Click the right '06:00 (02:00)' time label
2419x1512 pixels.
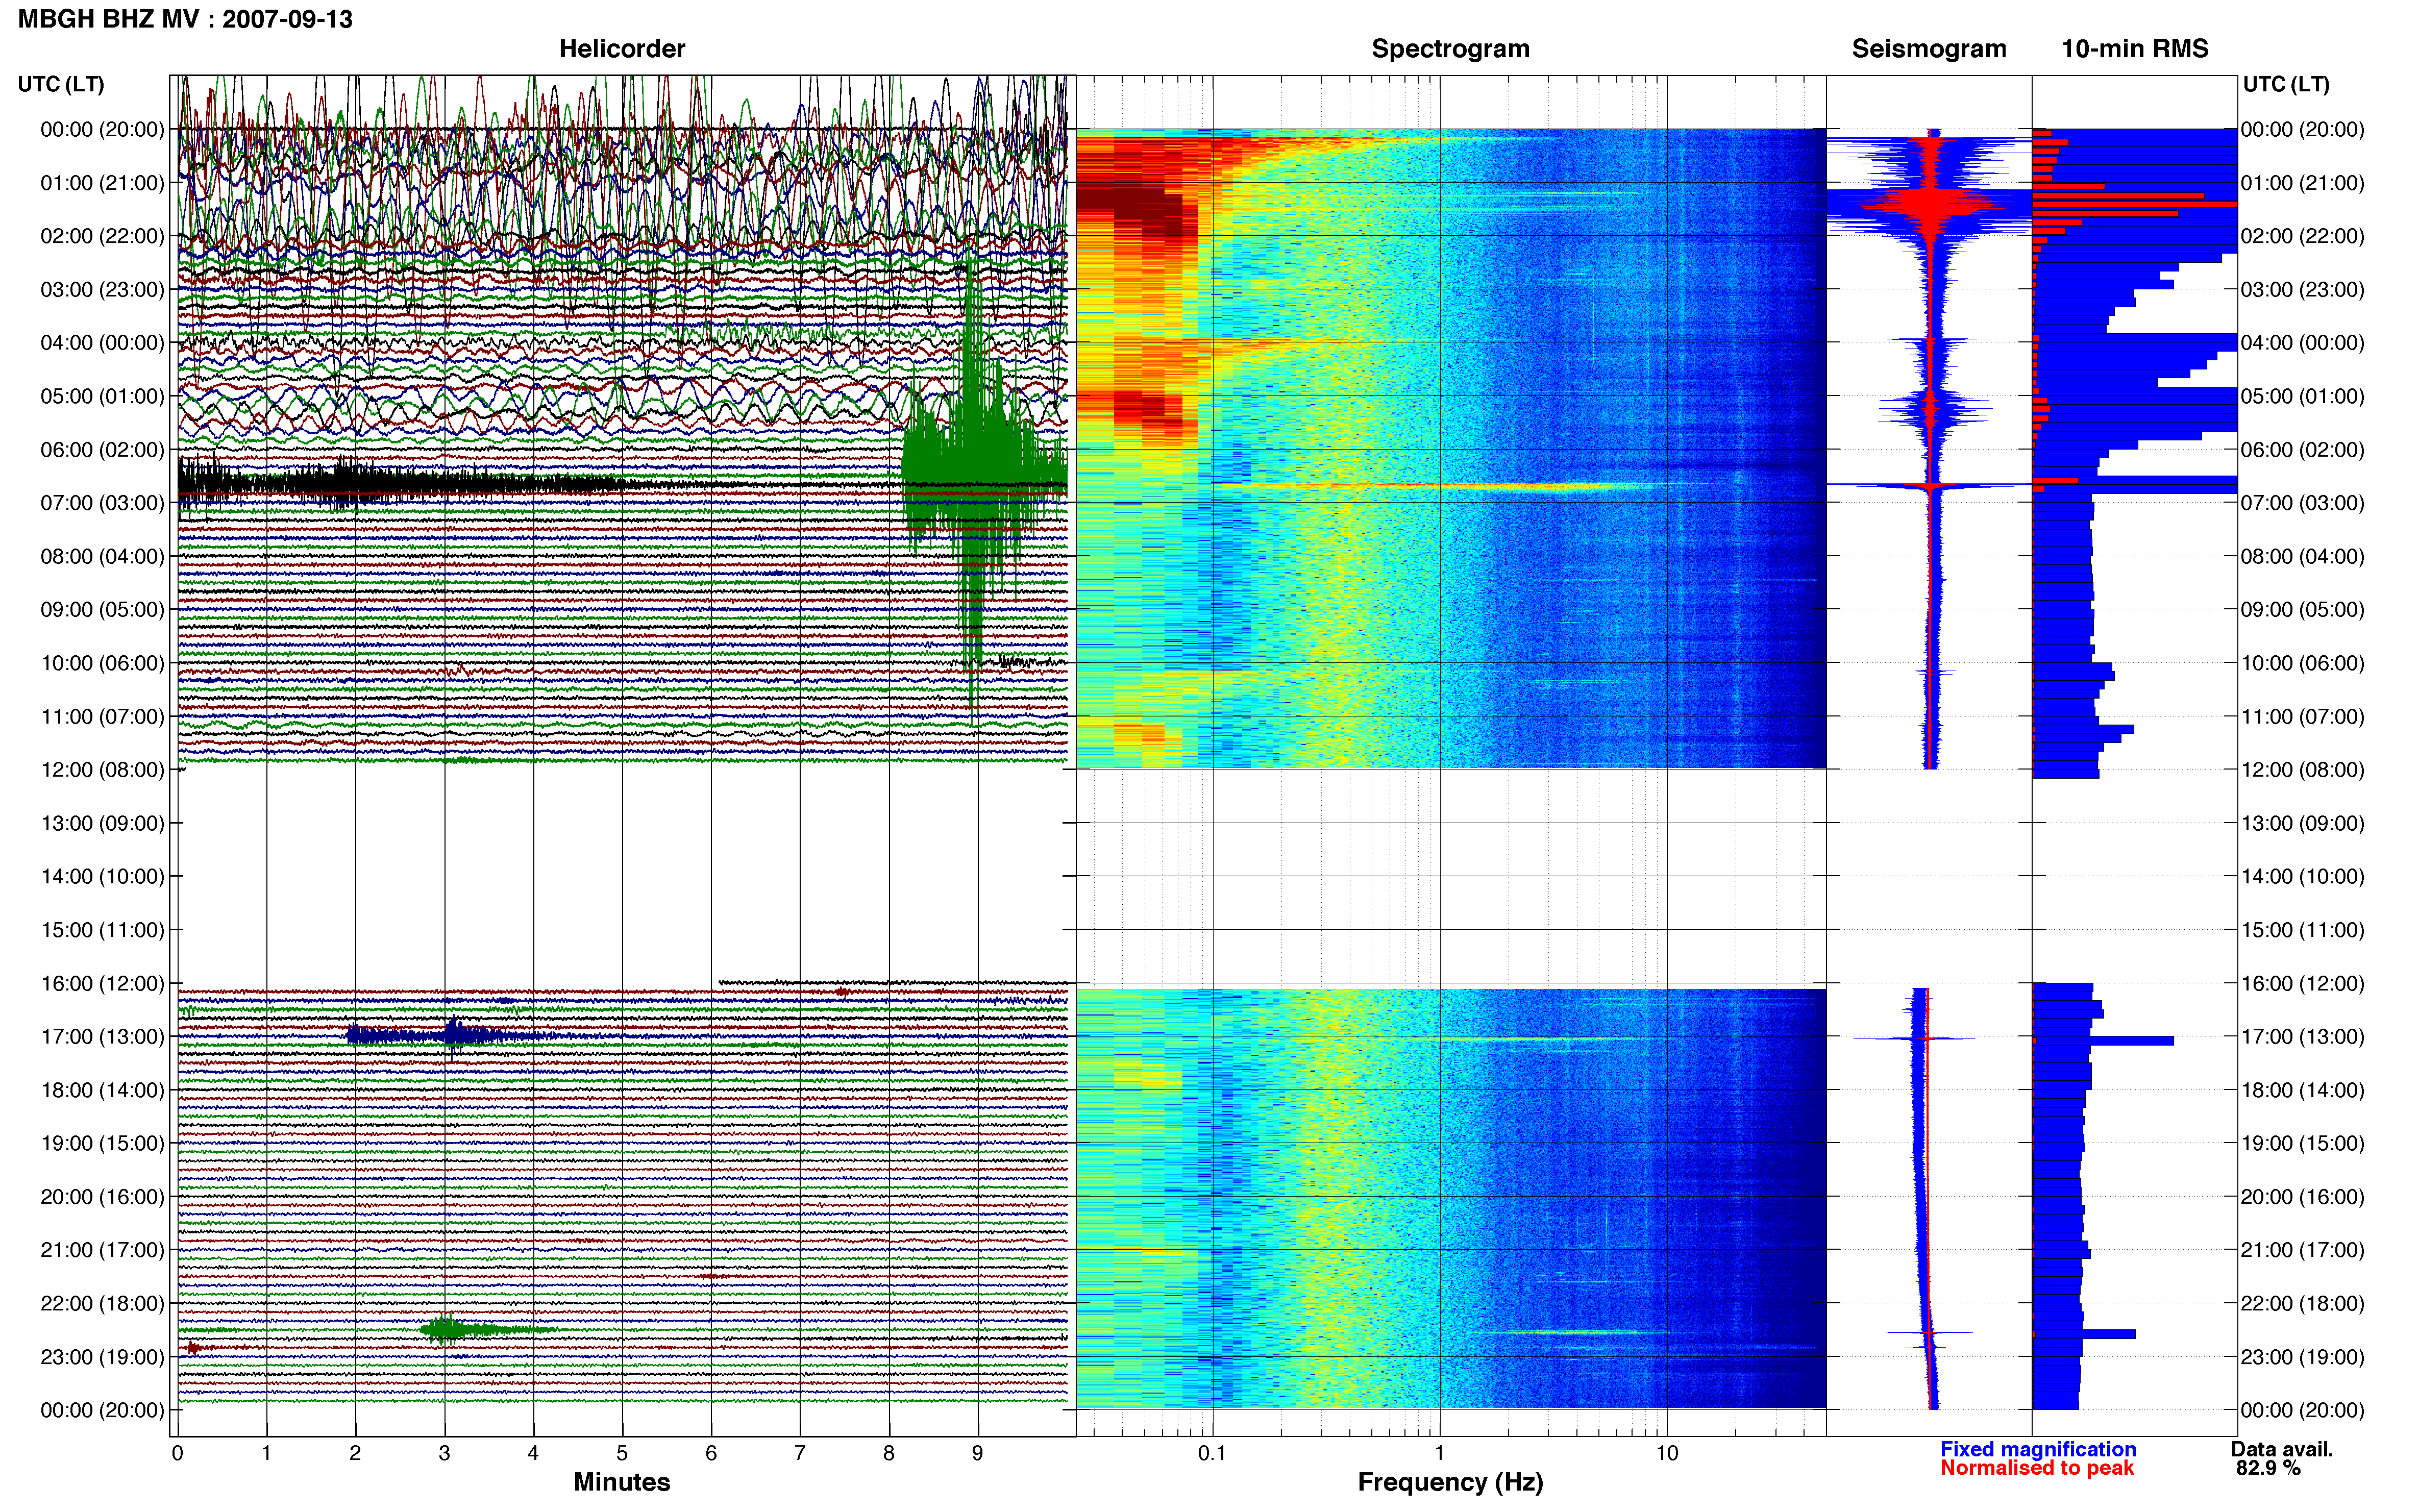[x=2303, y=450]
